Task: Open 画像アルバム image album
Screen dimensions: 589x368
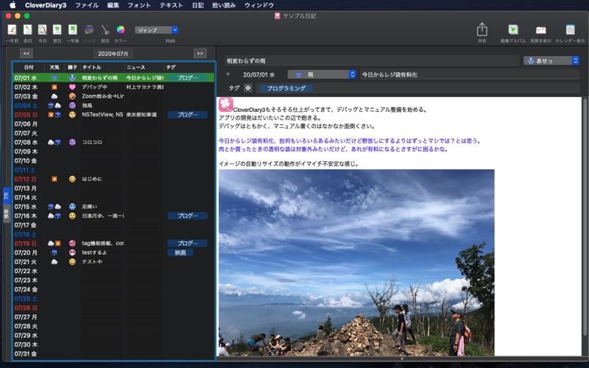Action: [x=513, y=29]
